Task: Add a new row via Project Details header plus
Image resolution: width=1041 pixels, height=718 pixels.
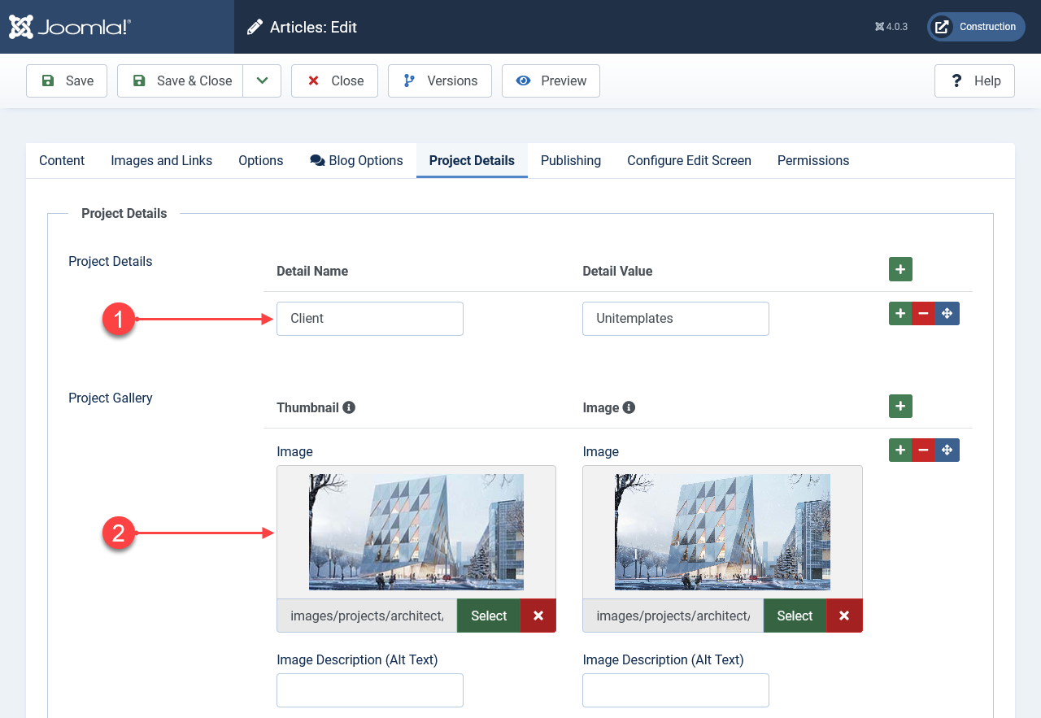Action: tap(900, 269)
